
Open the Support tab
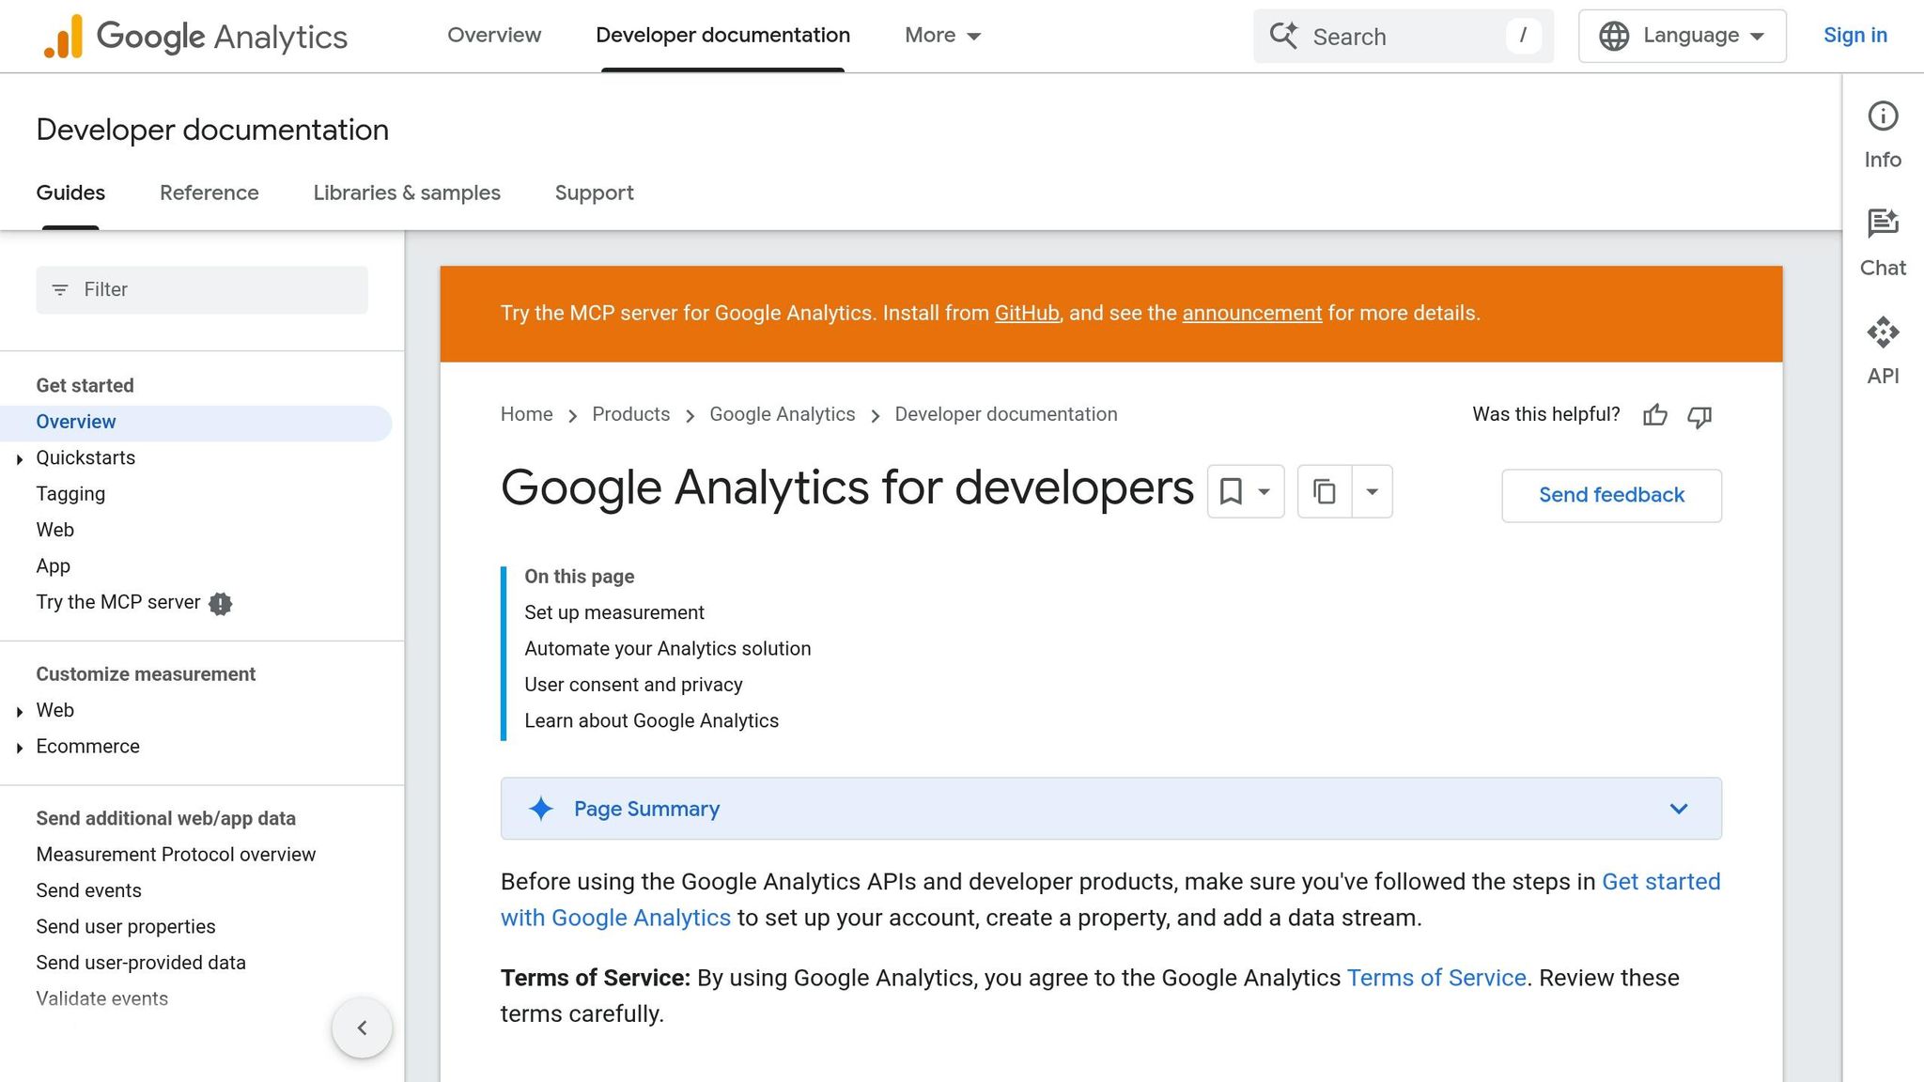point(594,193)
